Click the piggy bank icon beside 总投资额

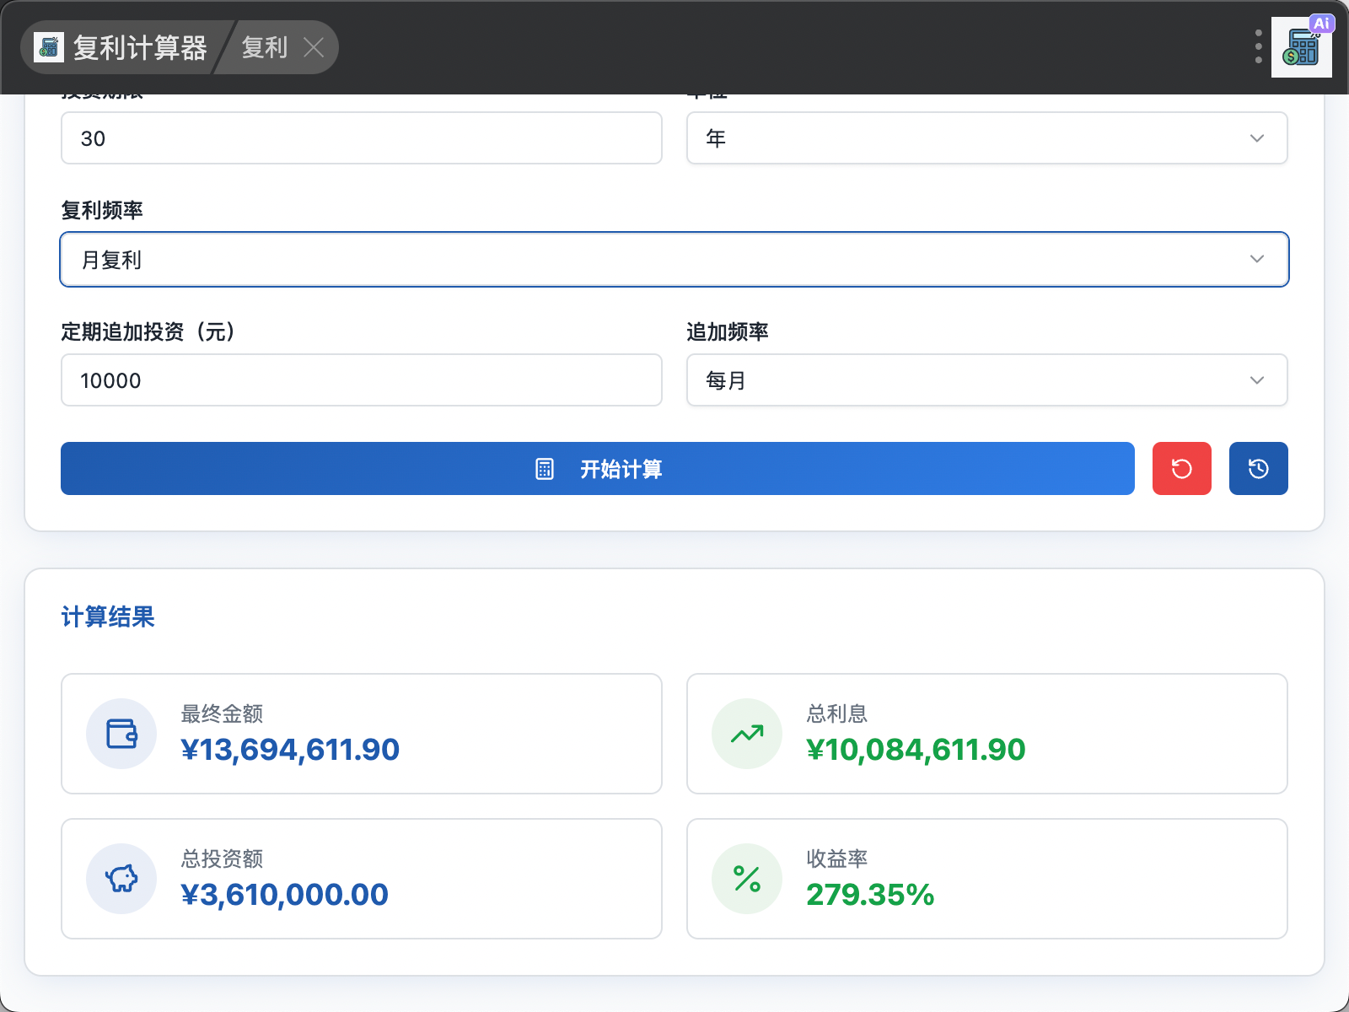pyautogui.click(x=121, y=879)
